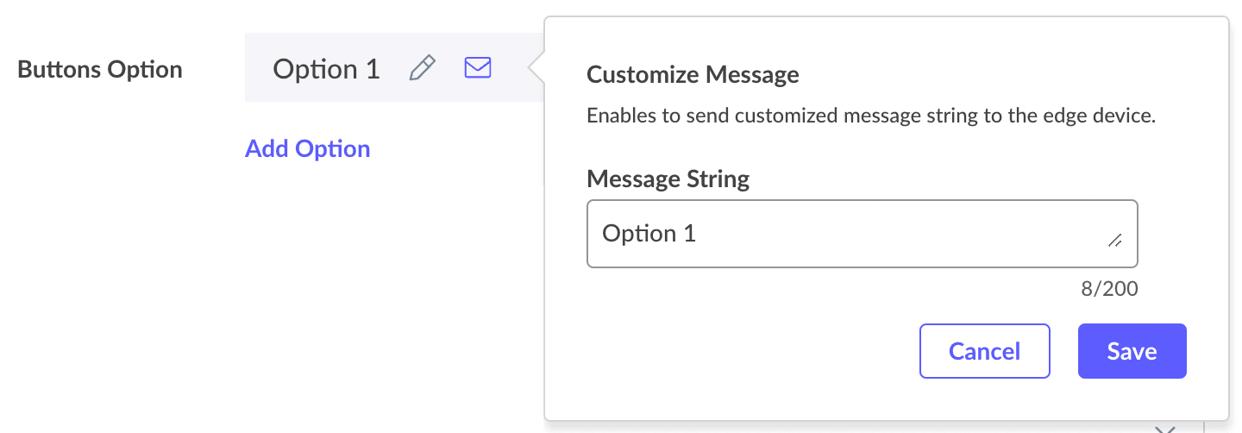Click the Message String field label

click(x=668, y=179)
